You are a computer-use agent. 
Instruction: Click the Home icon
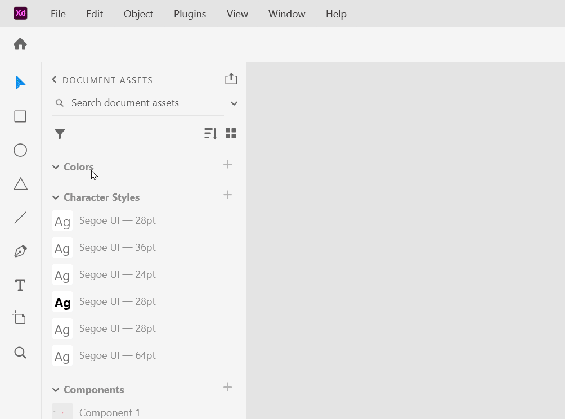tap(20, 44)
